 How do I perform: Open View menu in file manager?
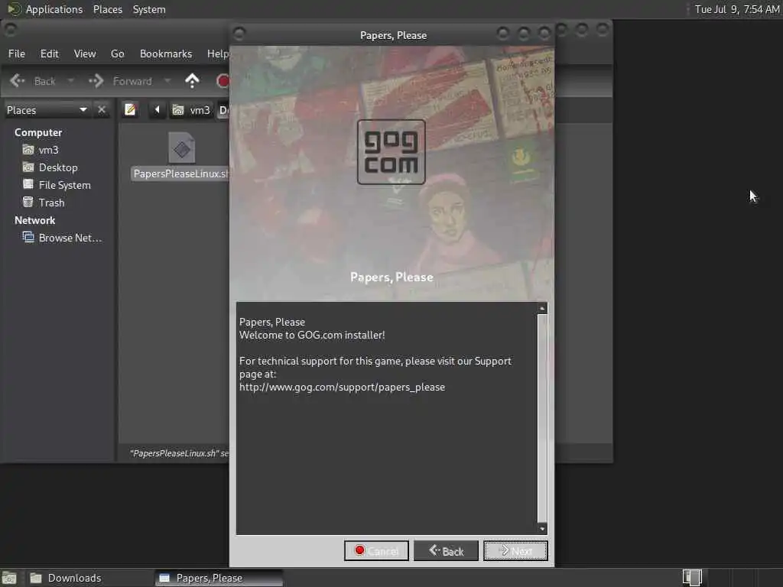[85, 54]
